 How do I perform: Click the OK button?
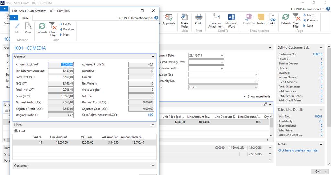pyautogui.click(x=317, y=171)
